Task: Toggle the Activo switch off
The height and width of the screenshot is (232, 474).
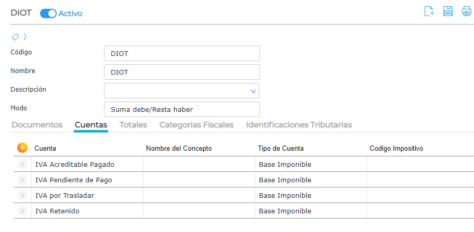Action: point(48,13)
